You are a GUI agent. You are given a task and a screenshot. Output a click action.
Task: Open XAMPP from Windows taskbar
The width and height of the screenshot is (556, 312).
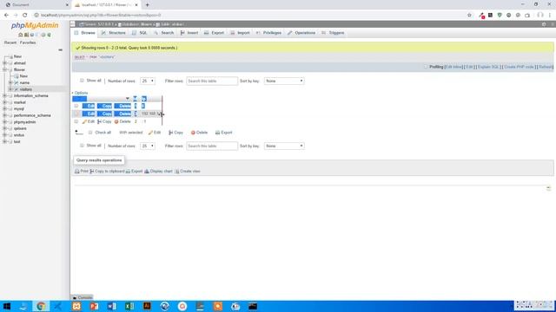click(x=76, y=306)
